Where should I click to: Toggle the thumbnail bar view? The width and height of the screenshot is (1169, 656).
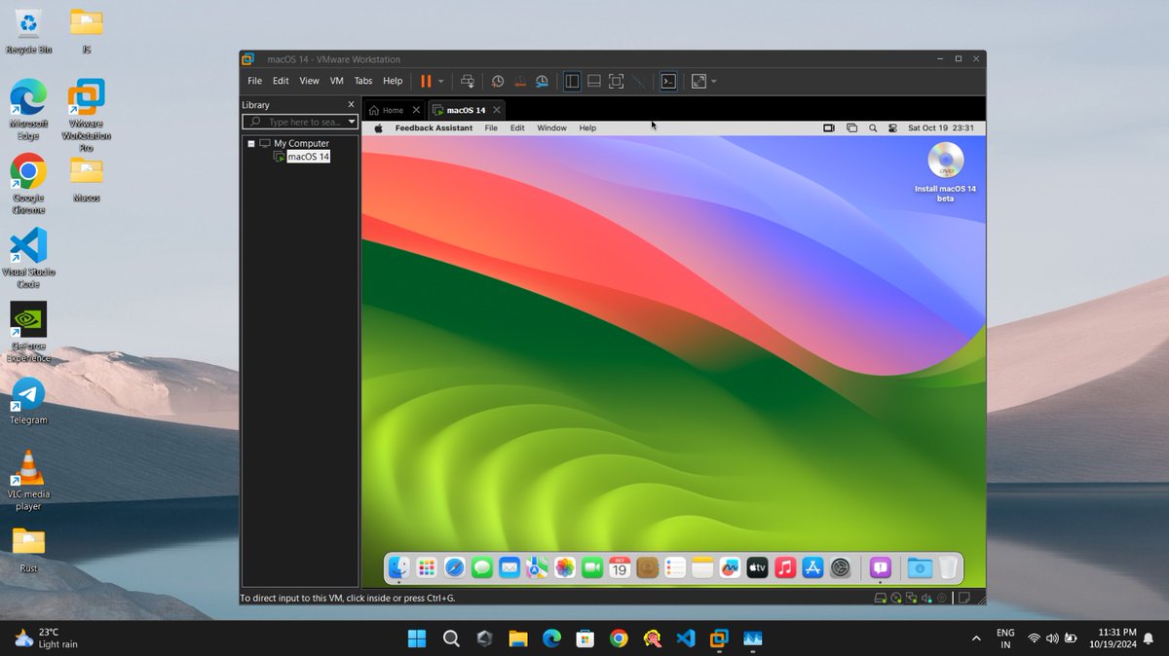tap(594, 82)
